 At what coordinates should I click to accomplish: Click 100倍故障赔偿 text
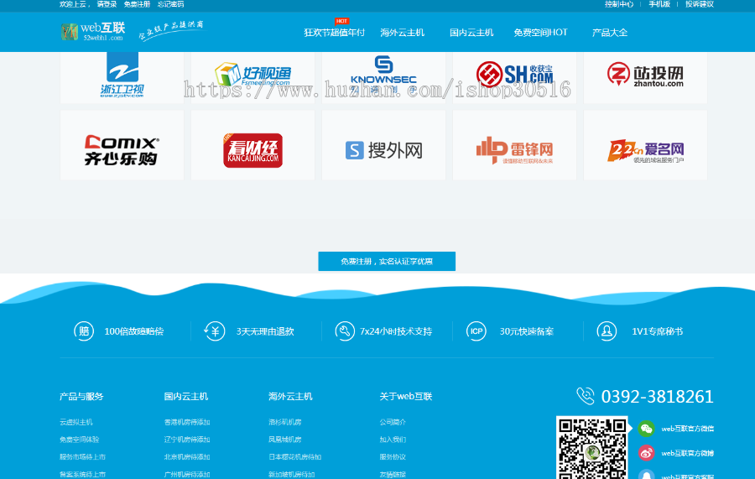pos(134,331)
